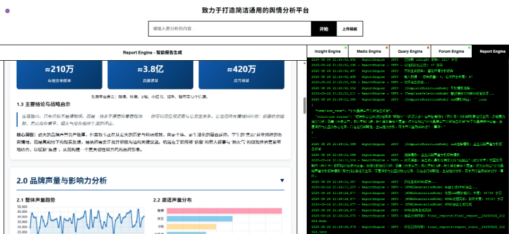This screenshot has height=234, width=509.
Task: Click the orange status dot on Media Engine
Action: click(x=387, y=47)
